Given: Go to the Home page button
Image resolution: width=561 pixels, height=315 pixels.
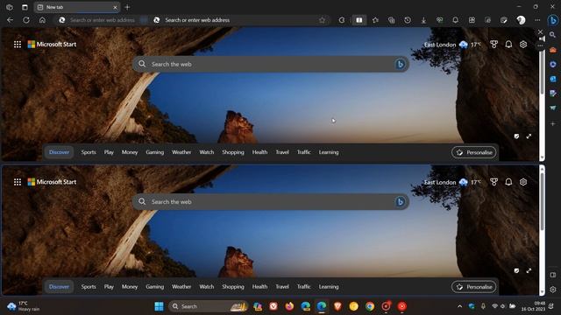Looking at the screenshot, I should click(42, 20).
